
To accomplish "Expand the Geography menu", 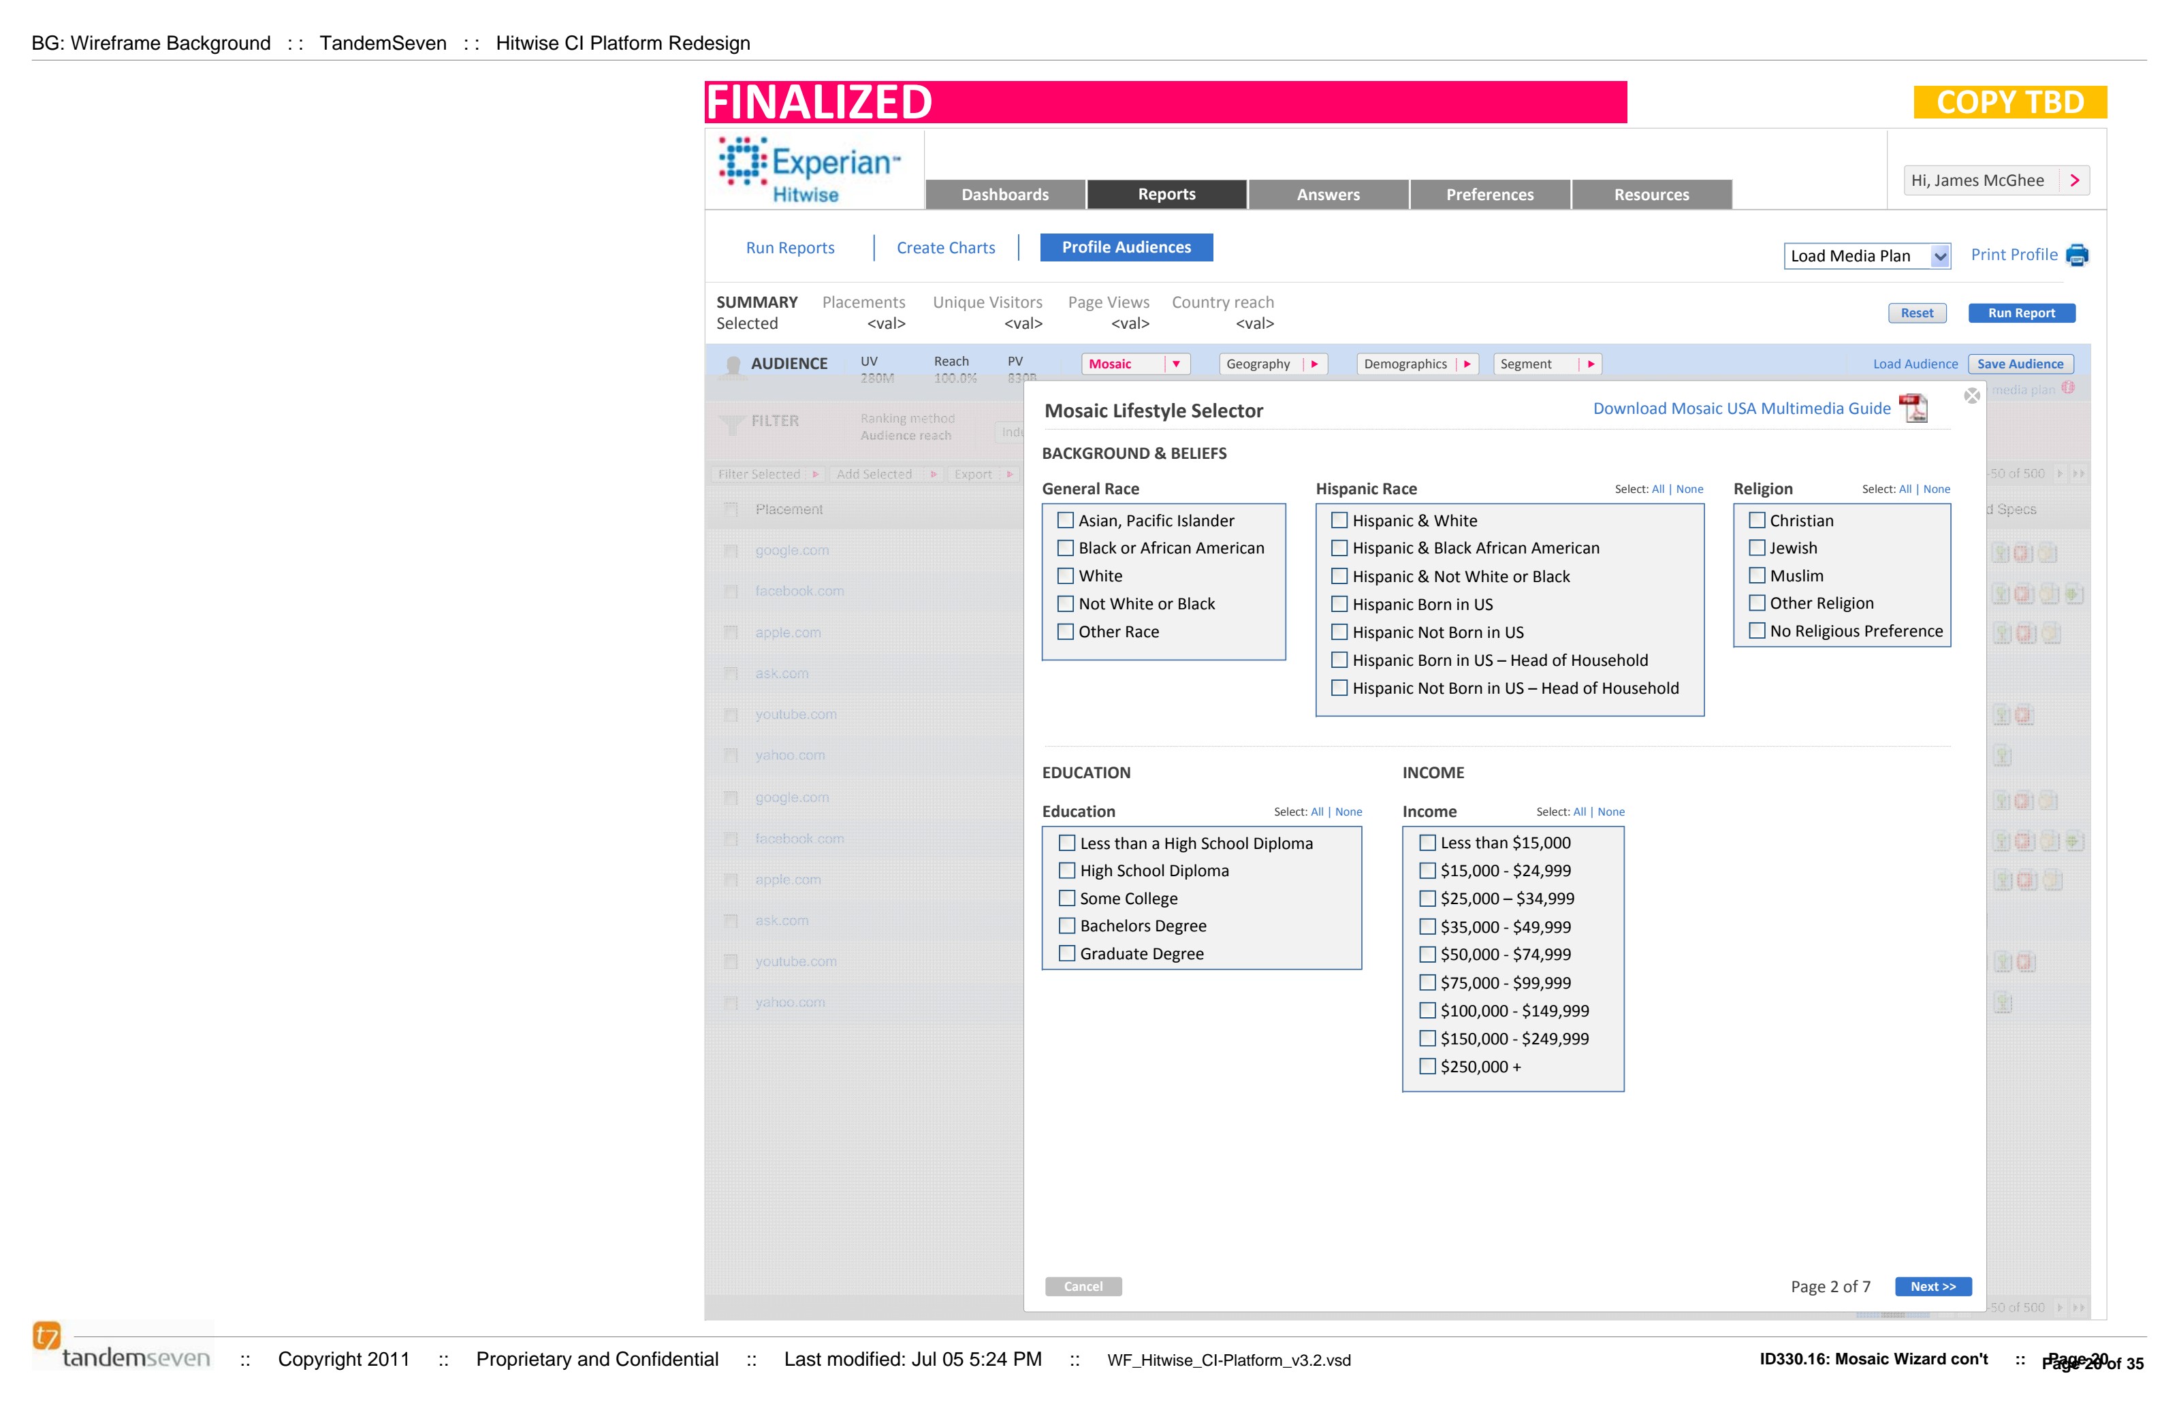I will click(1273, 364).
